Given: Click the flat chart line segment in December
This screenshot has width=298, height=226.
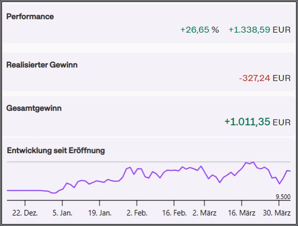Looking at the screenshot, I should 26,190.
